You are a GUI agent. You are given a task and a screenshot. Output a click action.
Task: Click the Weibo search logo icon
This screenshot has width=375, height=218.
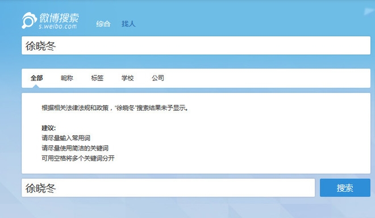[x=29, y=20]
